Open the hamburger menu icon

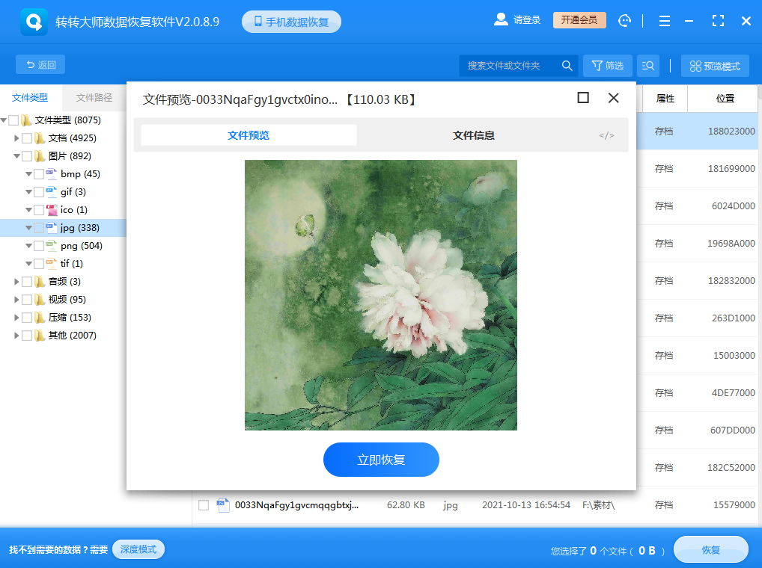click(x=665, y=21)
